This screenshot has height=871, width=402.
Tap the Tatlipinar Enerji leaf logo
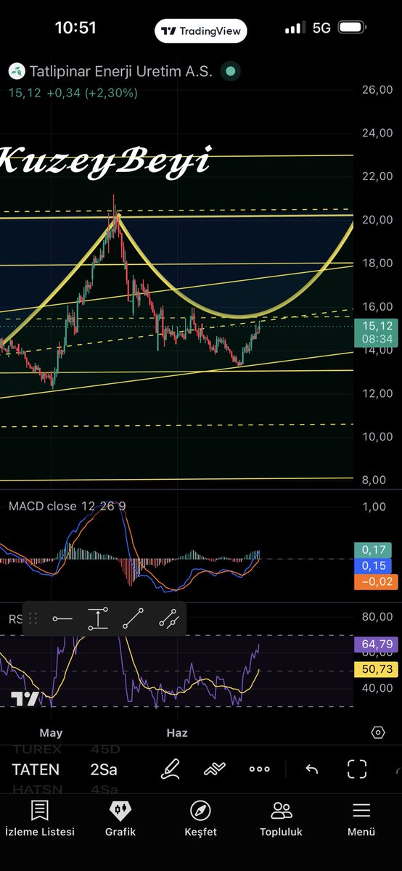(x=16, y=71)
